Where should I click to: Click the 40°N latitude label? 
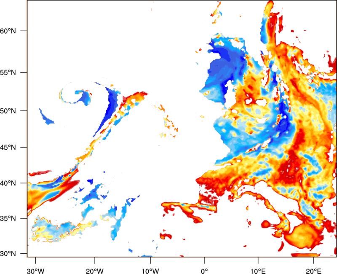[8, 183]
